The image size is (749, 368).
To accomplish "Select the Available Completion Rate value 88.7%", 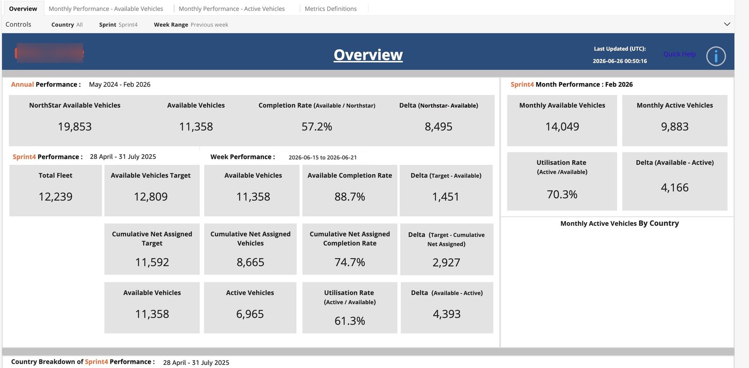I will tap(350, 197).
